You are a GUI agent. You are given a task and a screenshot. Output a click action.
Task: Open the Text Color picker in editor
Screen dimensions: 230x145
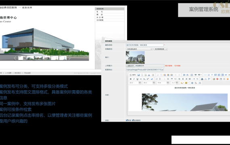point(182,83)
